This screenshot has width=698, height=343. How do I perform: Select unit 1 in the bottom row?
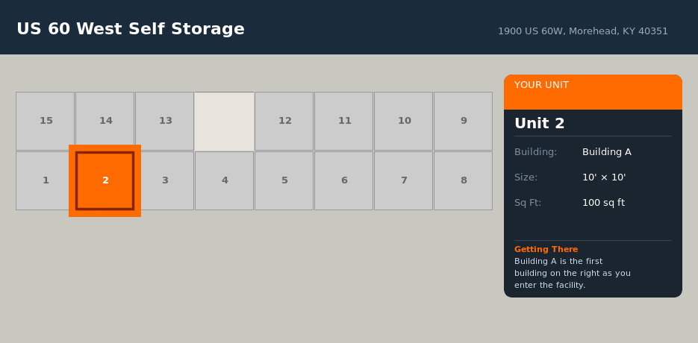(x=46, y=180)
